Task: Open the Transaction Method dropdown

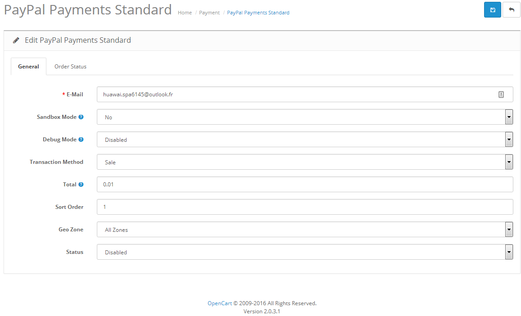Action: [x=305, y=162]
